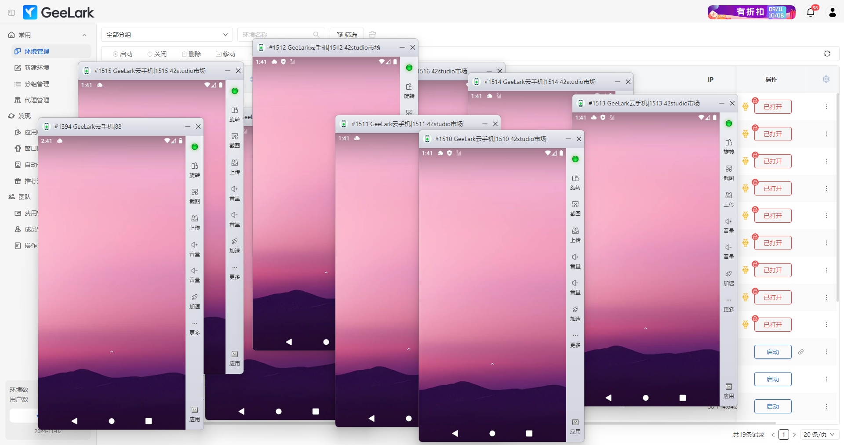
Task: Open the 20 条/页 page size dropdown
Action: tap(819, 434)
